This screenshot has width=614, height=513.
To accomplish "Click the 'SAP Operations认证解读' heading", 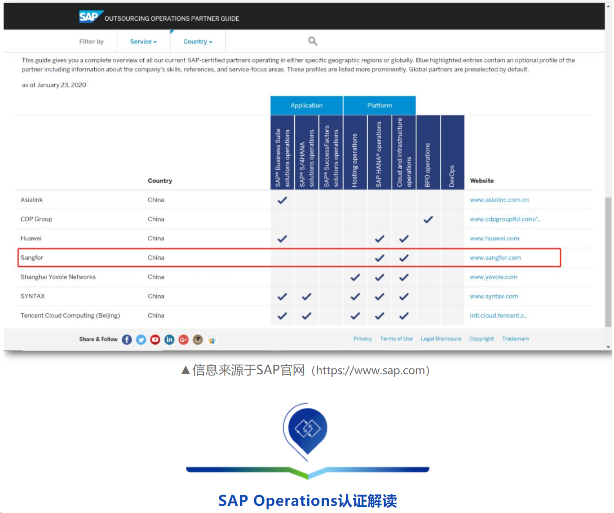I will 308,501.
